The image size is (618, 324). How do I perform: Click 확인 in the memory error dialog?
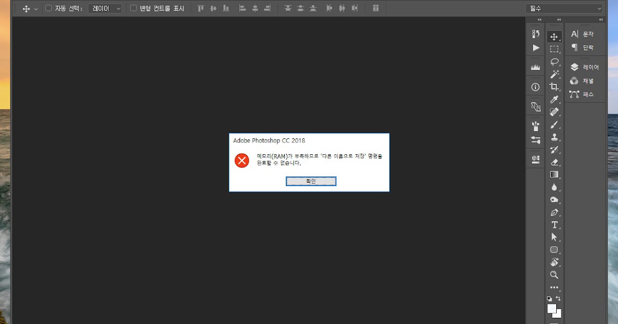click(x=311, y=181)
